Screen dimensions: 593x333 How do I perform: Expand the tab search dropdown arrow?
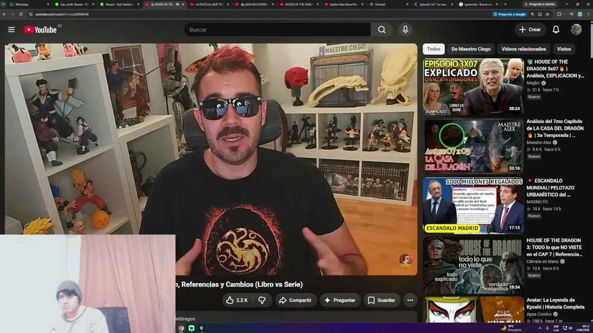coord(4,4)
